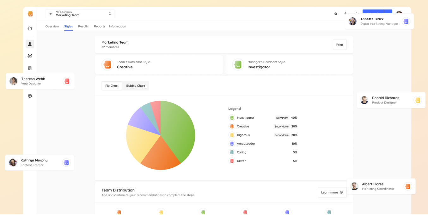Open the home page from the sidebar
Viewport: 428px width, 218px height.
point(30,28)
